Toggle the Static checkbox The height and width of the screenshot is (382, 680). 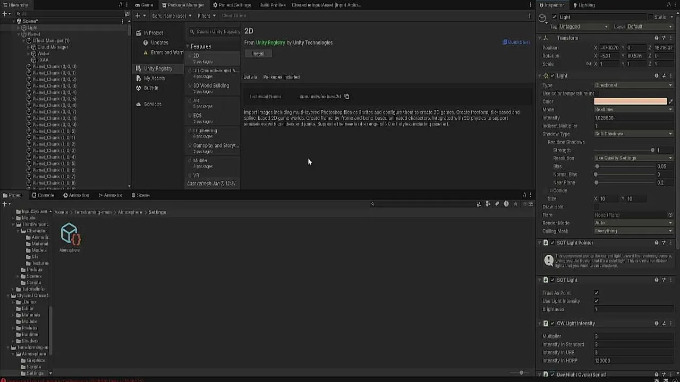pyautogui.click(x=650, y=17)
